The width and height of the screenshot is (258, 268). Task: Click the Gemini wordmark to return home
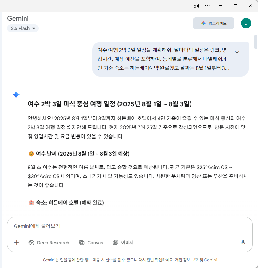pyautogui.click(x=18, y=18)
